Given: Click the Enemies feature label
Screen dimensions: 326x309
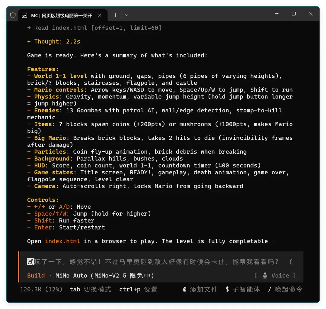Looking at the screenshot, I should (x=46, y=110).
